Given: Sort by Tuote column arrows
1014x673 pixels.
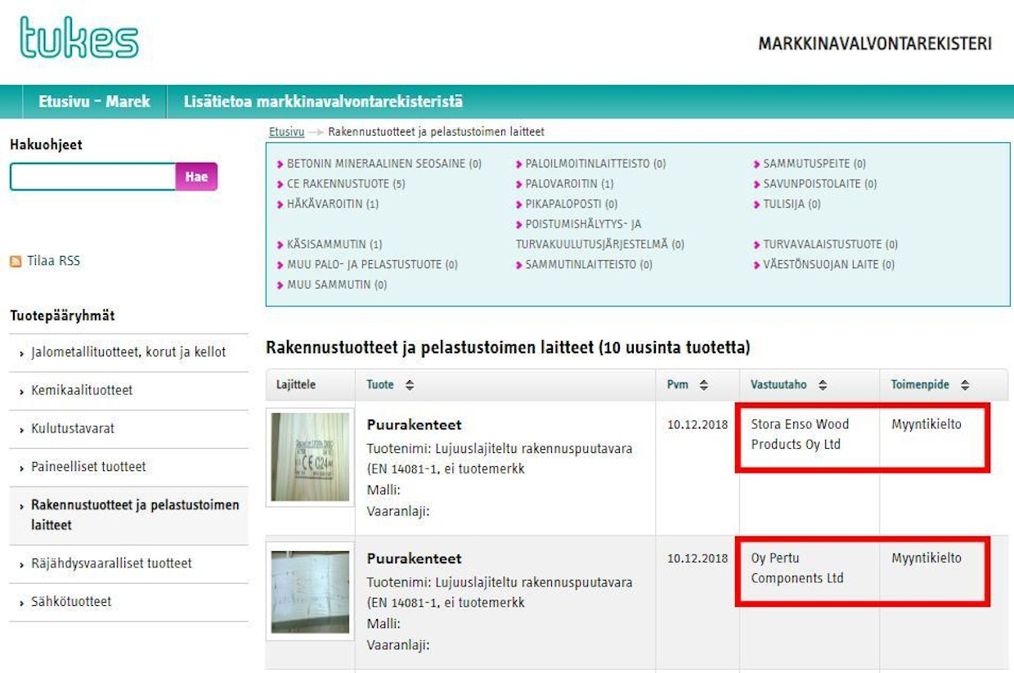Looking at the screenshot, I should coord(410,385).
